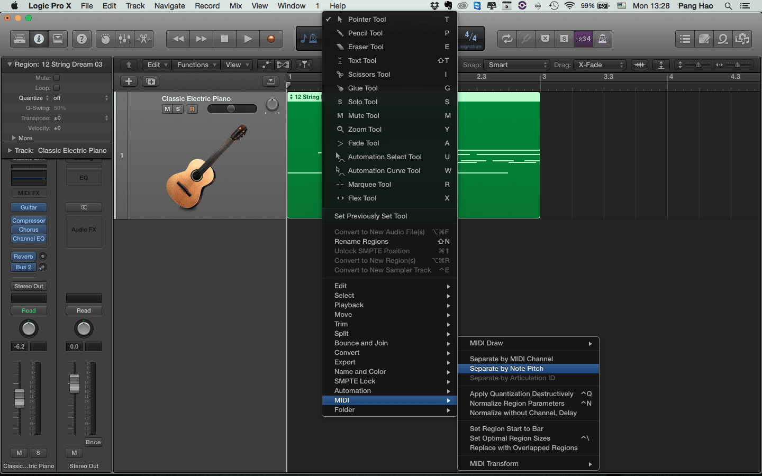Toggle the Metronome icon

point(602,39)
